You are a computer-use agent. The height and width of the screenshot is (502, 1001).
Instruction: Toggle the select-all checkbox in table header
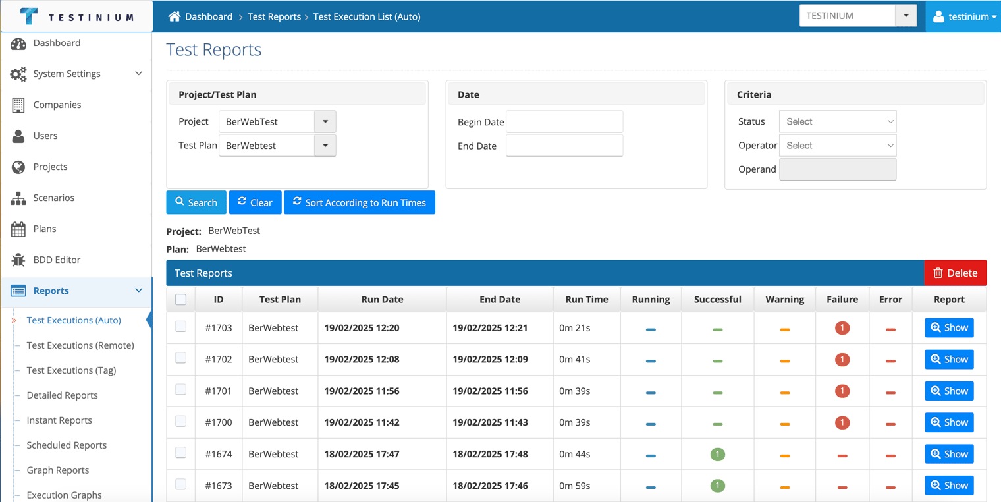tap(181, 300)
